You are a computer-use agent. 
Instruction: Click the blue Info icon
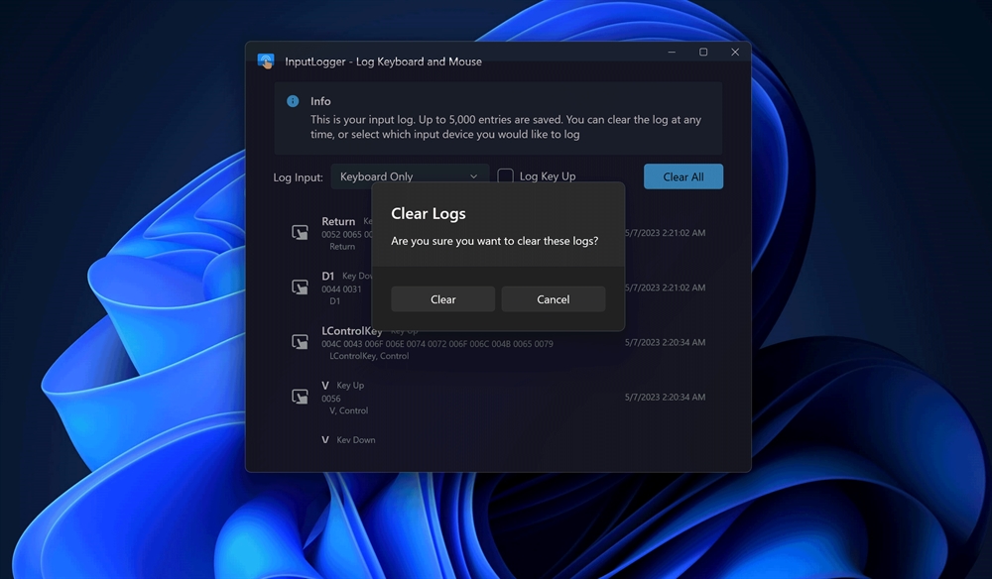click(x=293, y=101)
